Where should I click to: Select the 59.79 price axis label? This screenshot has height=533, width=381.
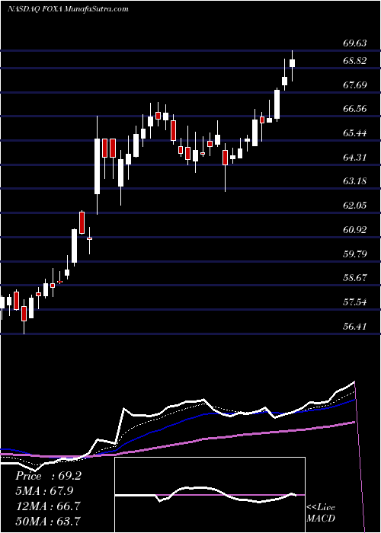pyautogui.click(x=355, y=254)
